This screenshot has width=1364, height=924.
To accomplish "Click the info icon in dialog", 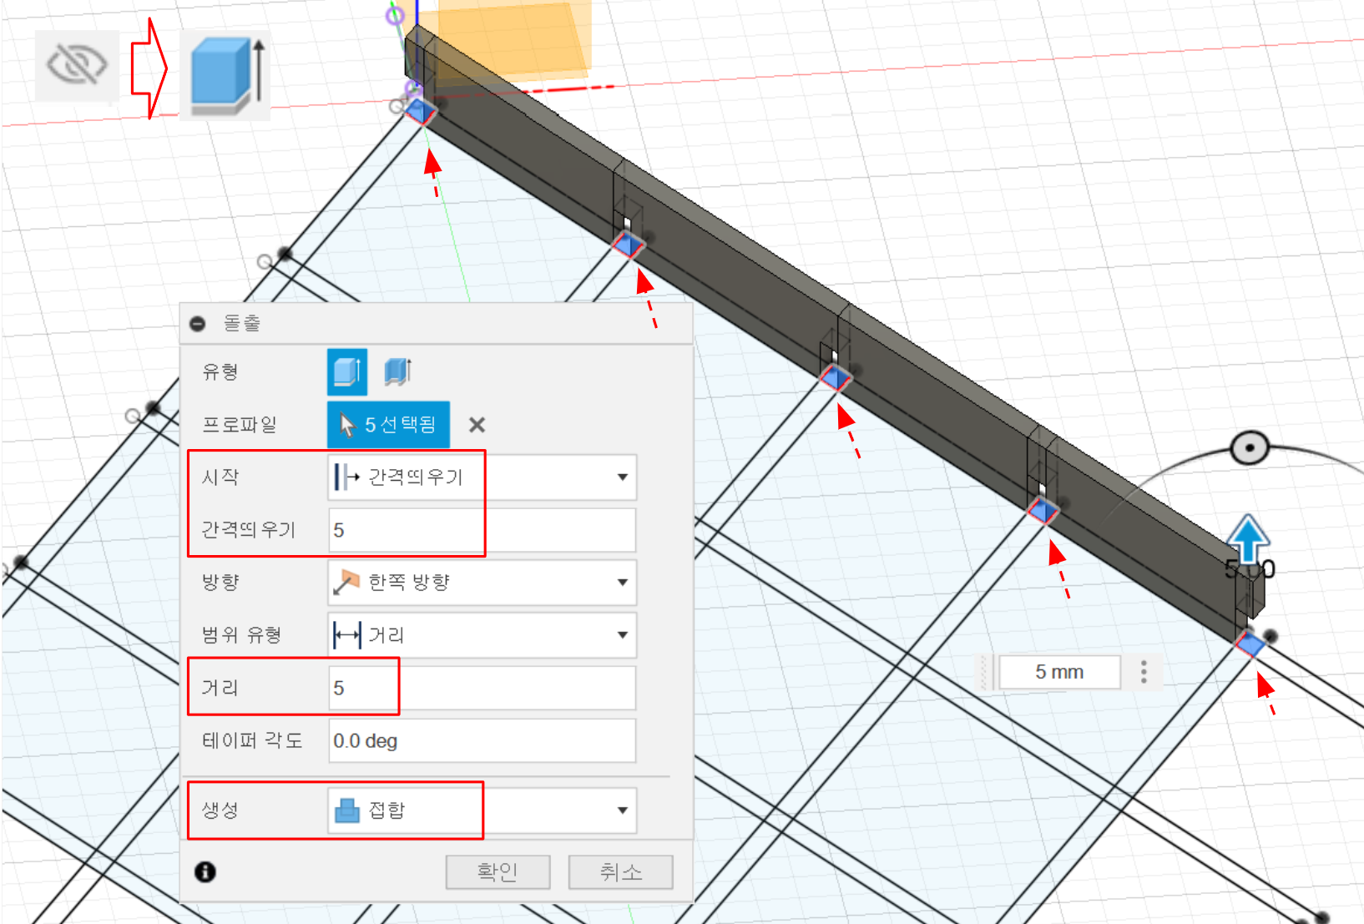I will (x=205, y=871).
